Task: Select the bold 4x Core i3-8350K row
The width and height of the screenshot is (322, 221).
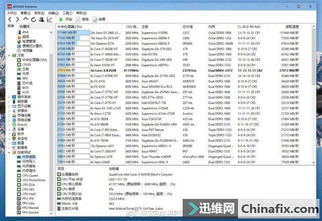Action: tap(178, 70)
